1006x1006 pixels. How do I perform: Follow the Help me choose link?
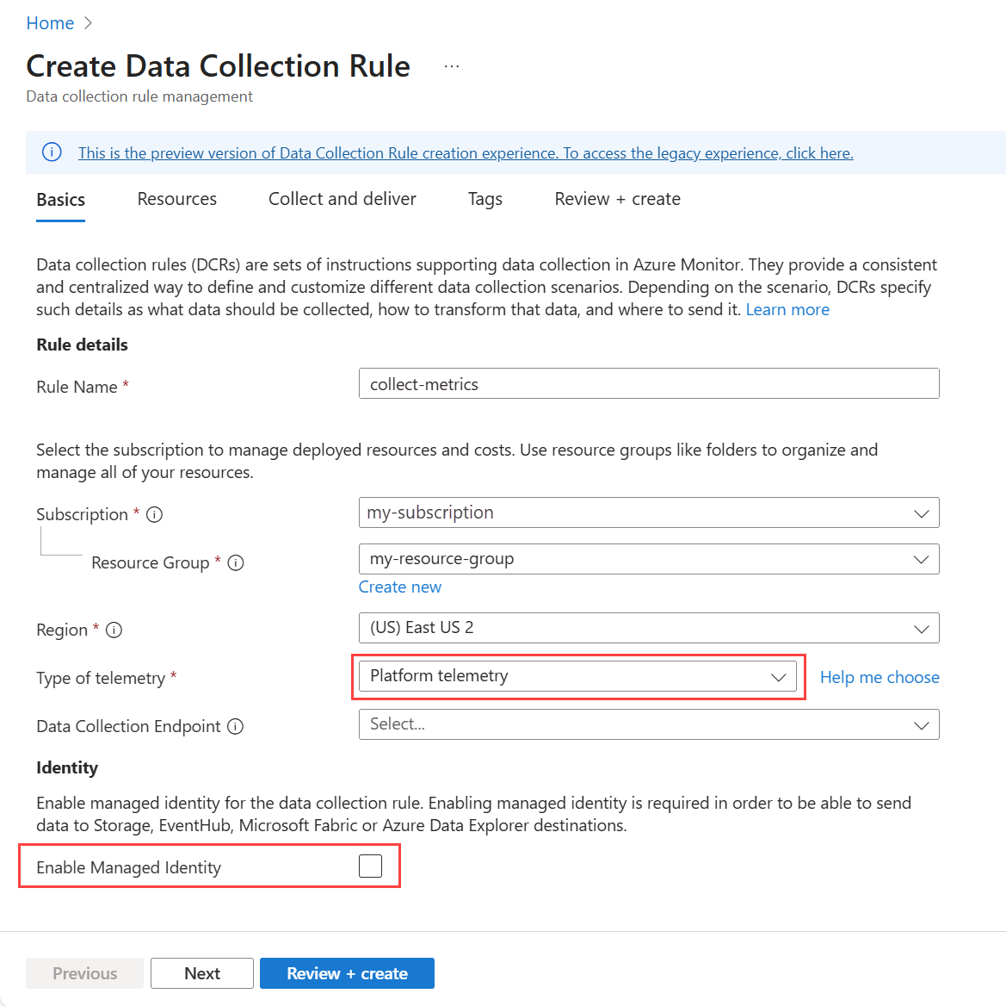click(x=879, y=678)
